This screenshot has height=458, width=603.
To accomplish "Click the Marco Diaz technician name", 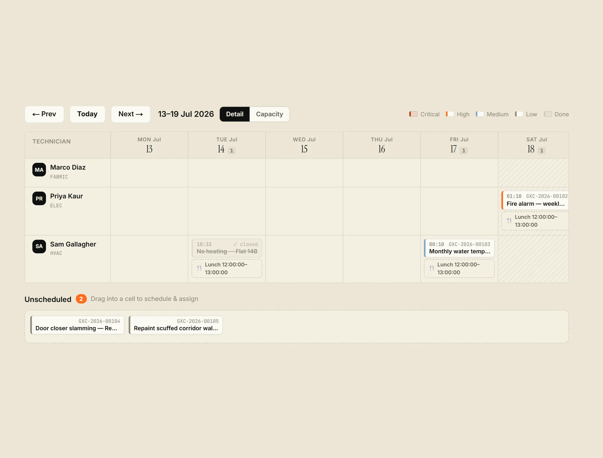I will pyautogui.click(x=68, y=167).
